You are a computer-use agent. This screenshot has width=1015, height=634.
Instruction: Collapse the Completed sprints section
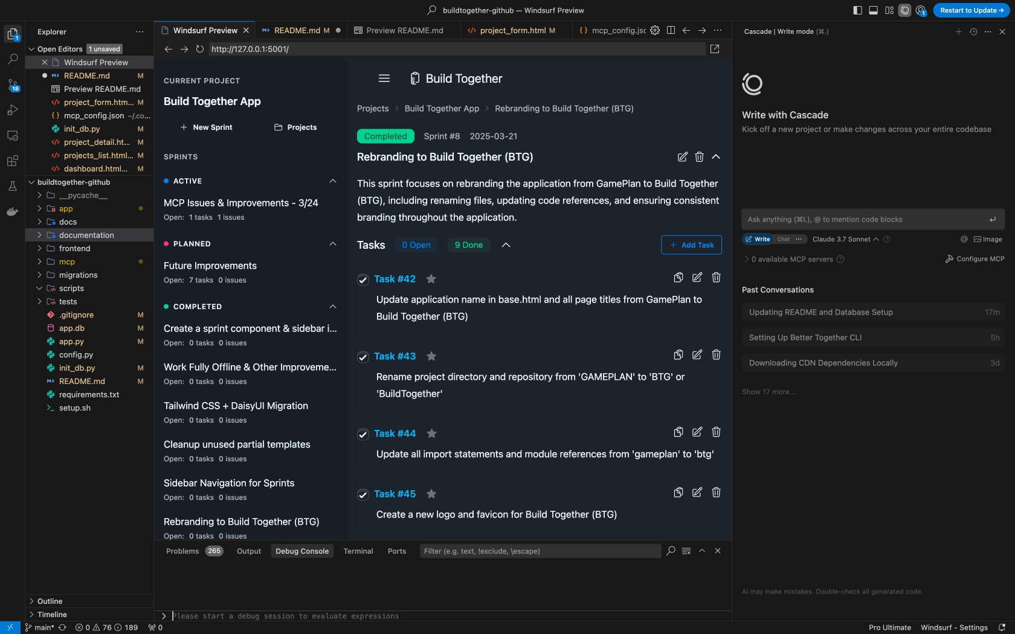(x=333, y=307)
